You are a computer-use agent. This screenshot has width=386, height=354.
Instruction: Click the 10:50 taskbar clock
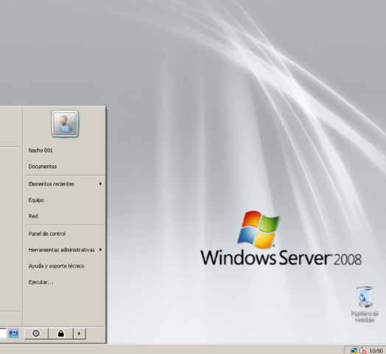pyautogui.click(x=376, y=351)
